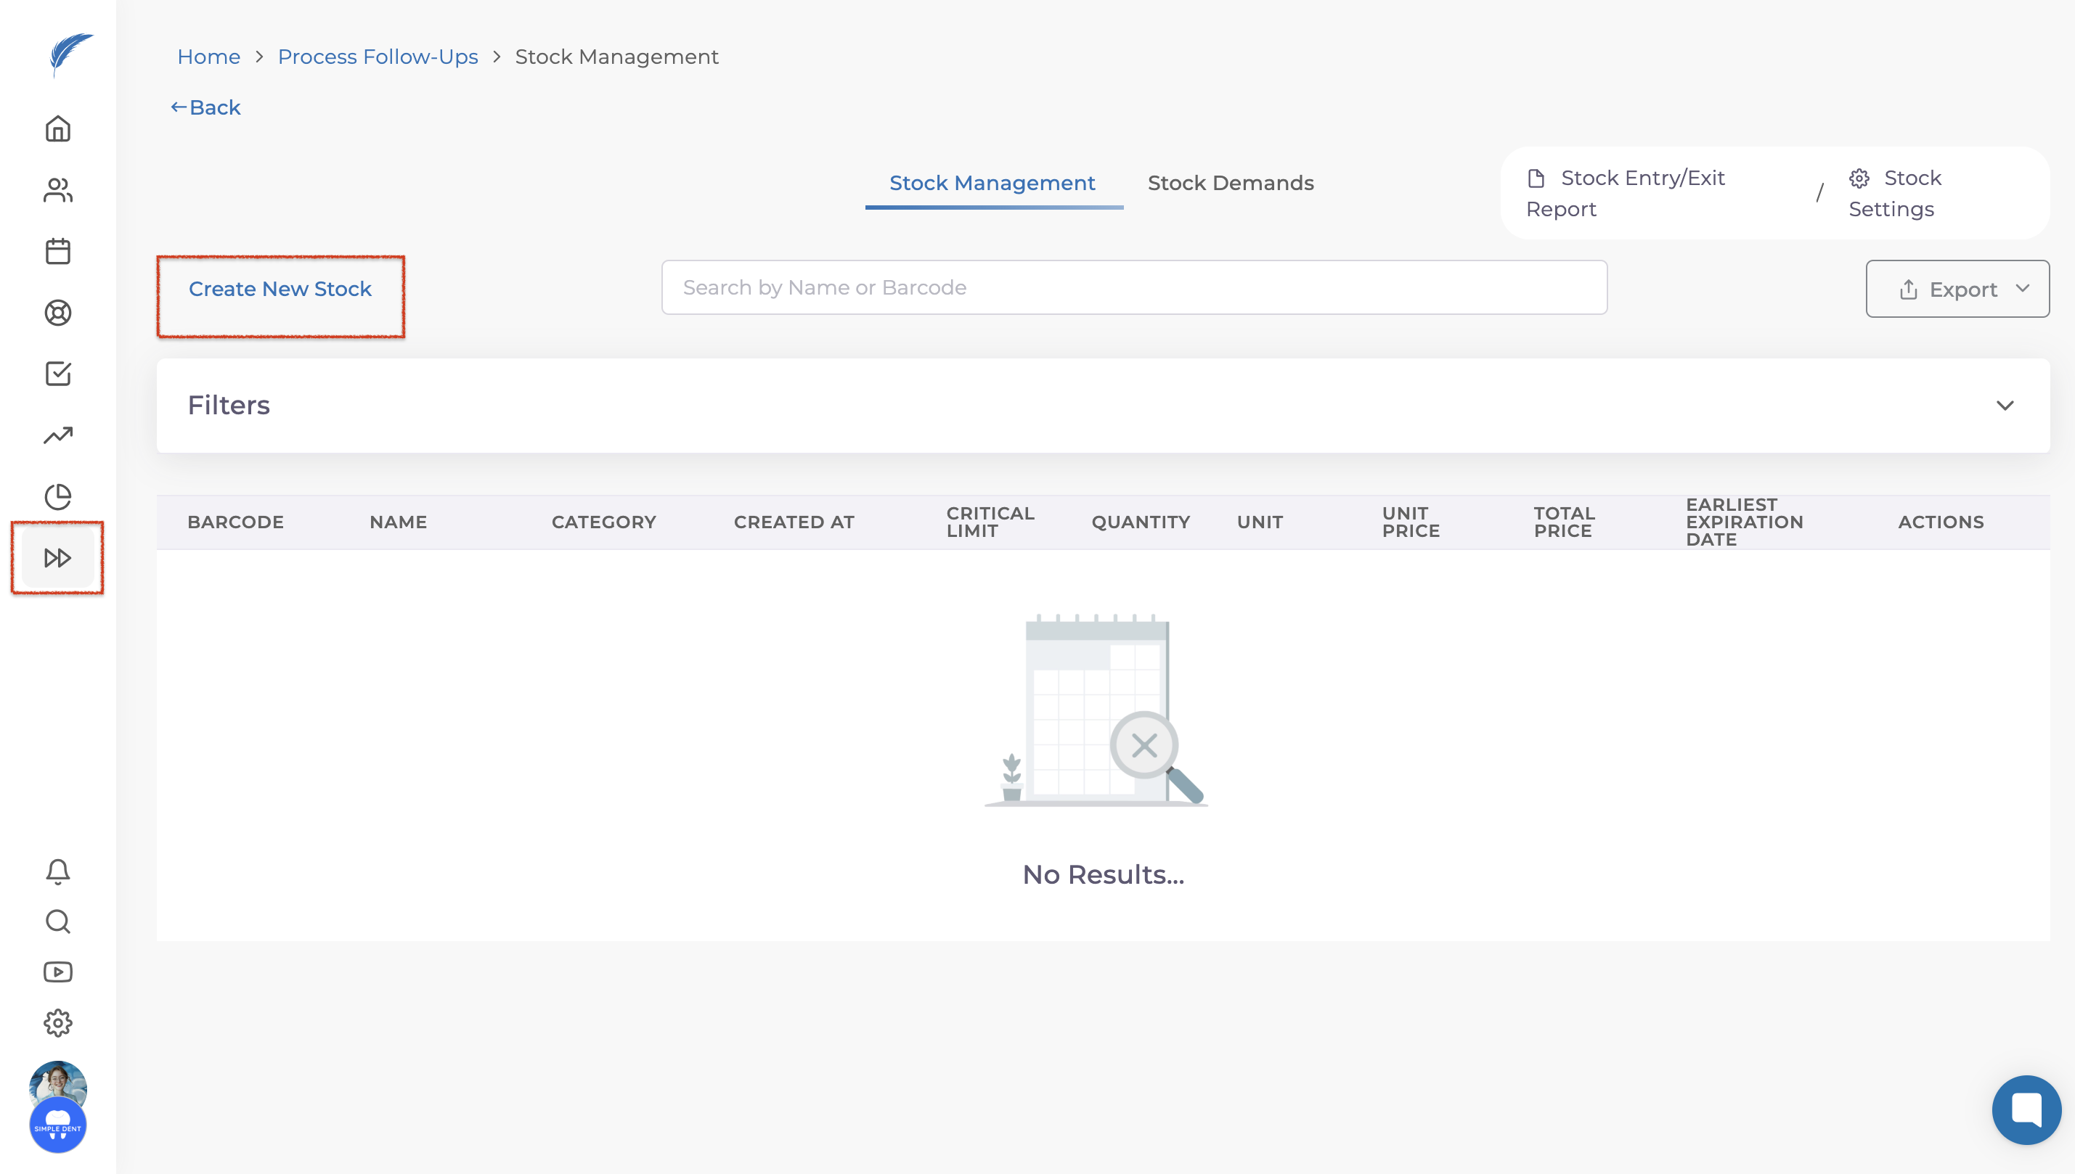Open the video tutorials play icon

pyautogui.click(x=57, y=972)
